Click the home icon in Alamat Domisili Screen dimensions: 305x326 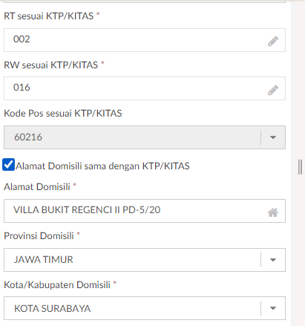[273, 212]
